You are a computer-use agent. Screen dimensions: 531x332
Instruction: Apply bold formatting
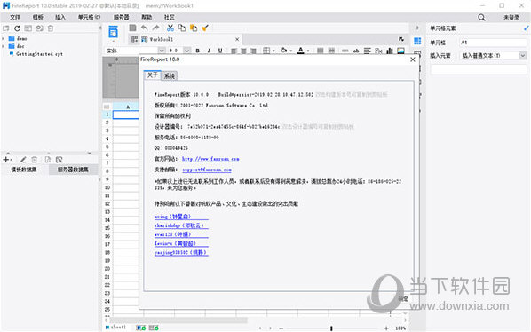coord(197,51)
